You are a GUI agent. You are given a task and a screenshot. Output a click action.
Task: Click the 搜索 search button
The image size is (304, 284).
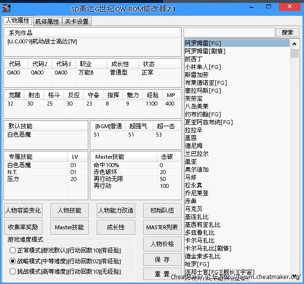click(x=287, y=33)
